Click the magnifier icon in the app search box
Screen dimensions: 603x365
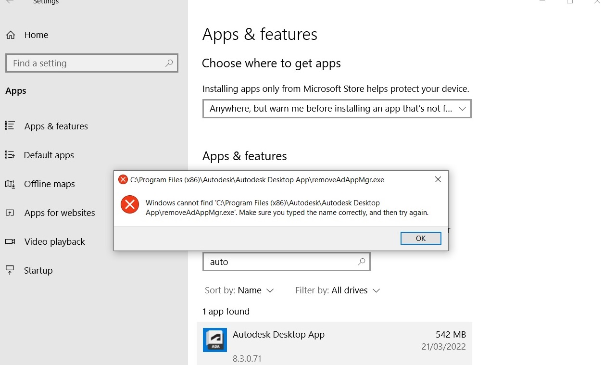click(x=360, y=261)
